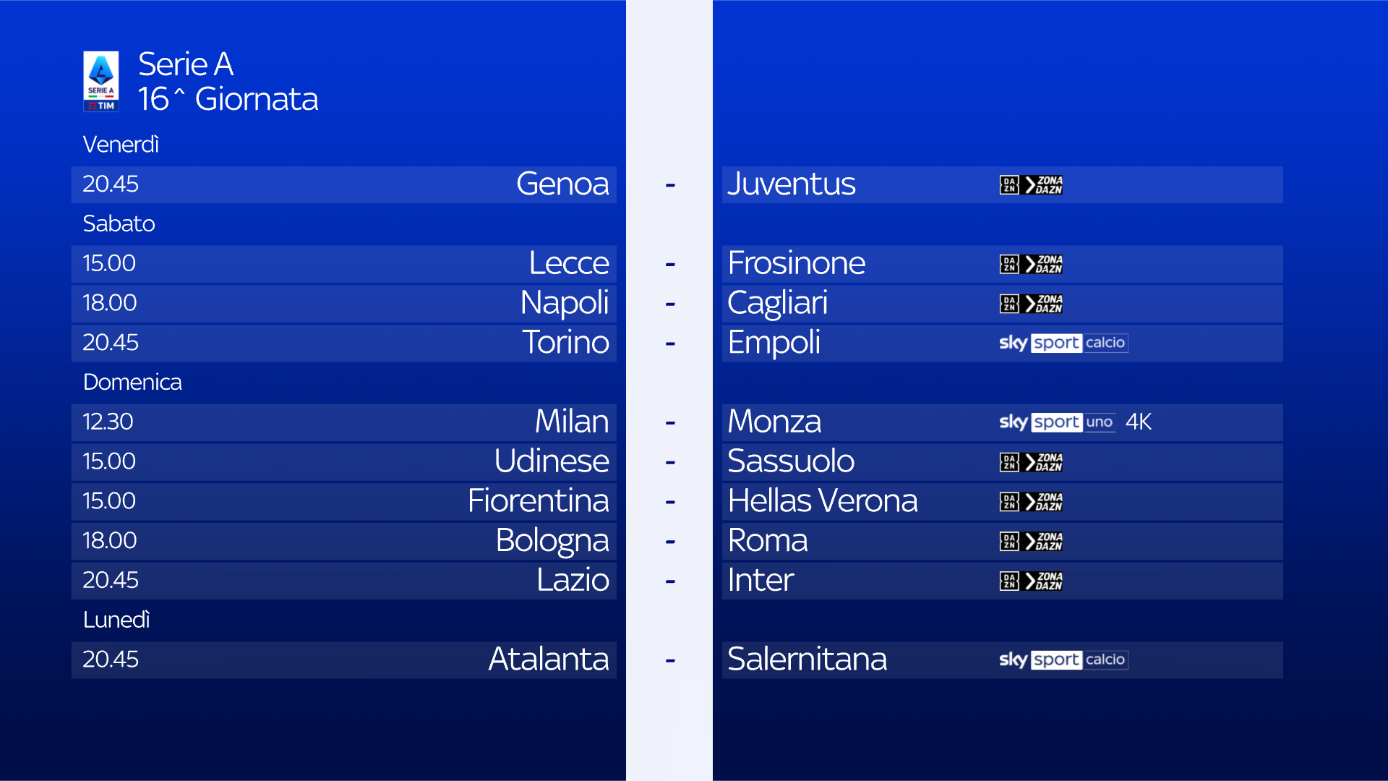
Task: Click the DAZN logo beside Inter
Action: [x=1031, y=581]
